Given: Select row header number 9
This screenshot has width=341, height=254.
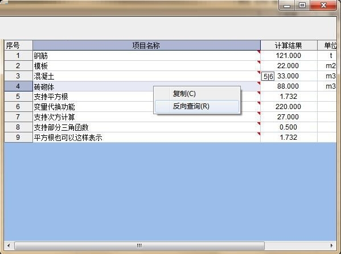Looking at the screenshot, I should pos(18,137).
